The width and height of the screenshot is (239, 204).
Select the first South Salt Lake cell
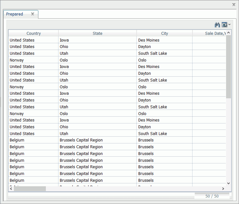click(x=164, y=53)
